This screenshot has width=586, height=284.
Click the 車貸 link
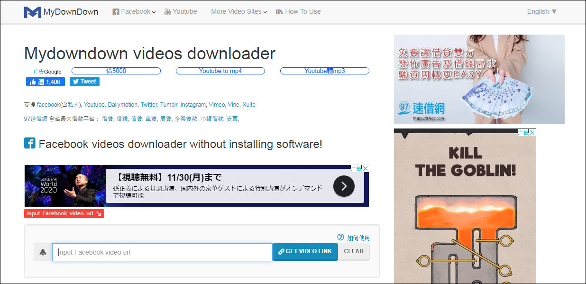click(151, 119)
